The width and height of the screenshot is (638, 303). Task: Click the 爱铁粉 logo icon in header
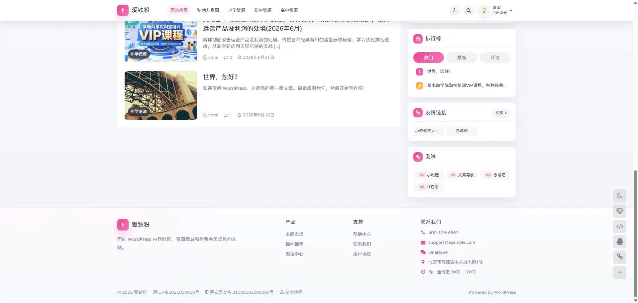tap(123, 10)
